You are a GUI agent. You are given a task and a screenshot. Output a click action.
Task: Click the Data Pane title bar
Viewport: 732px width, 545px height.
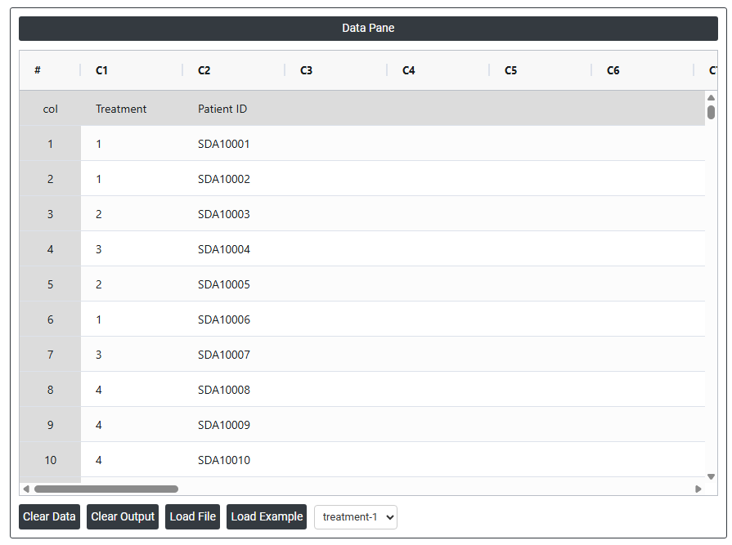point(368,29)
